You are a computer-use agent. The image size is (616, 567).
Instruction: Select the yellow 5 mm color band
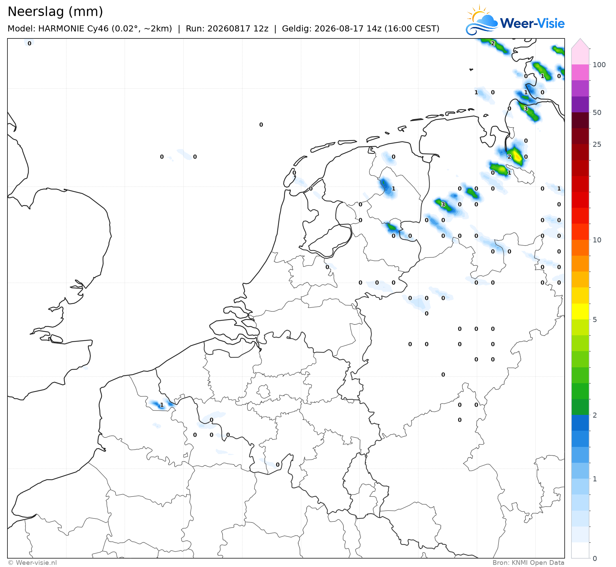tap(580, 311)
